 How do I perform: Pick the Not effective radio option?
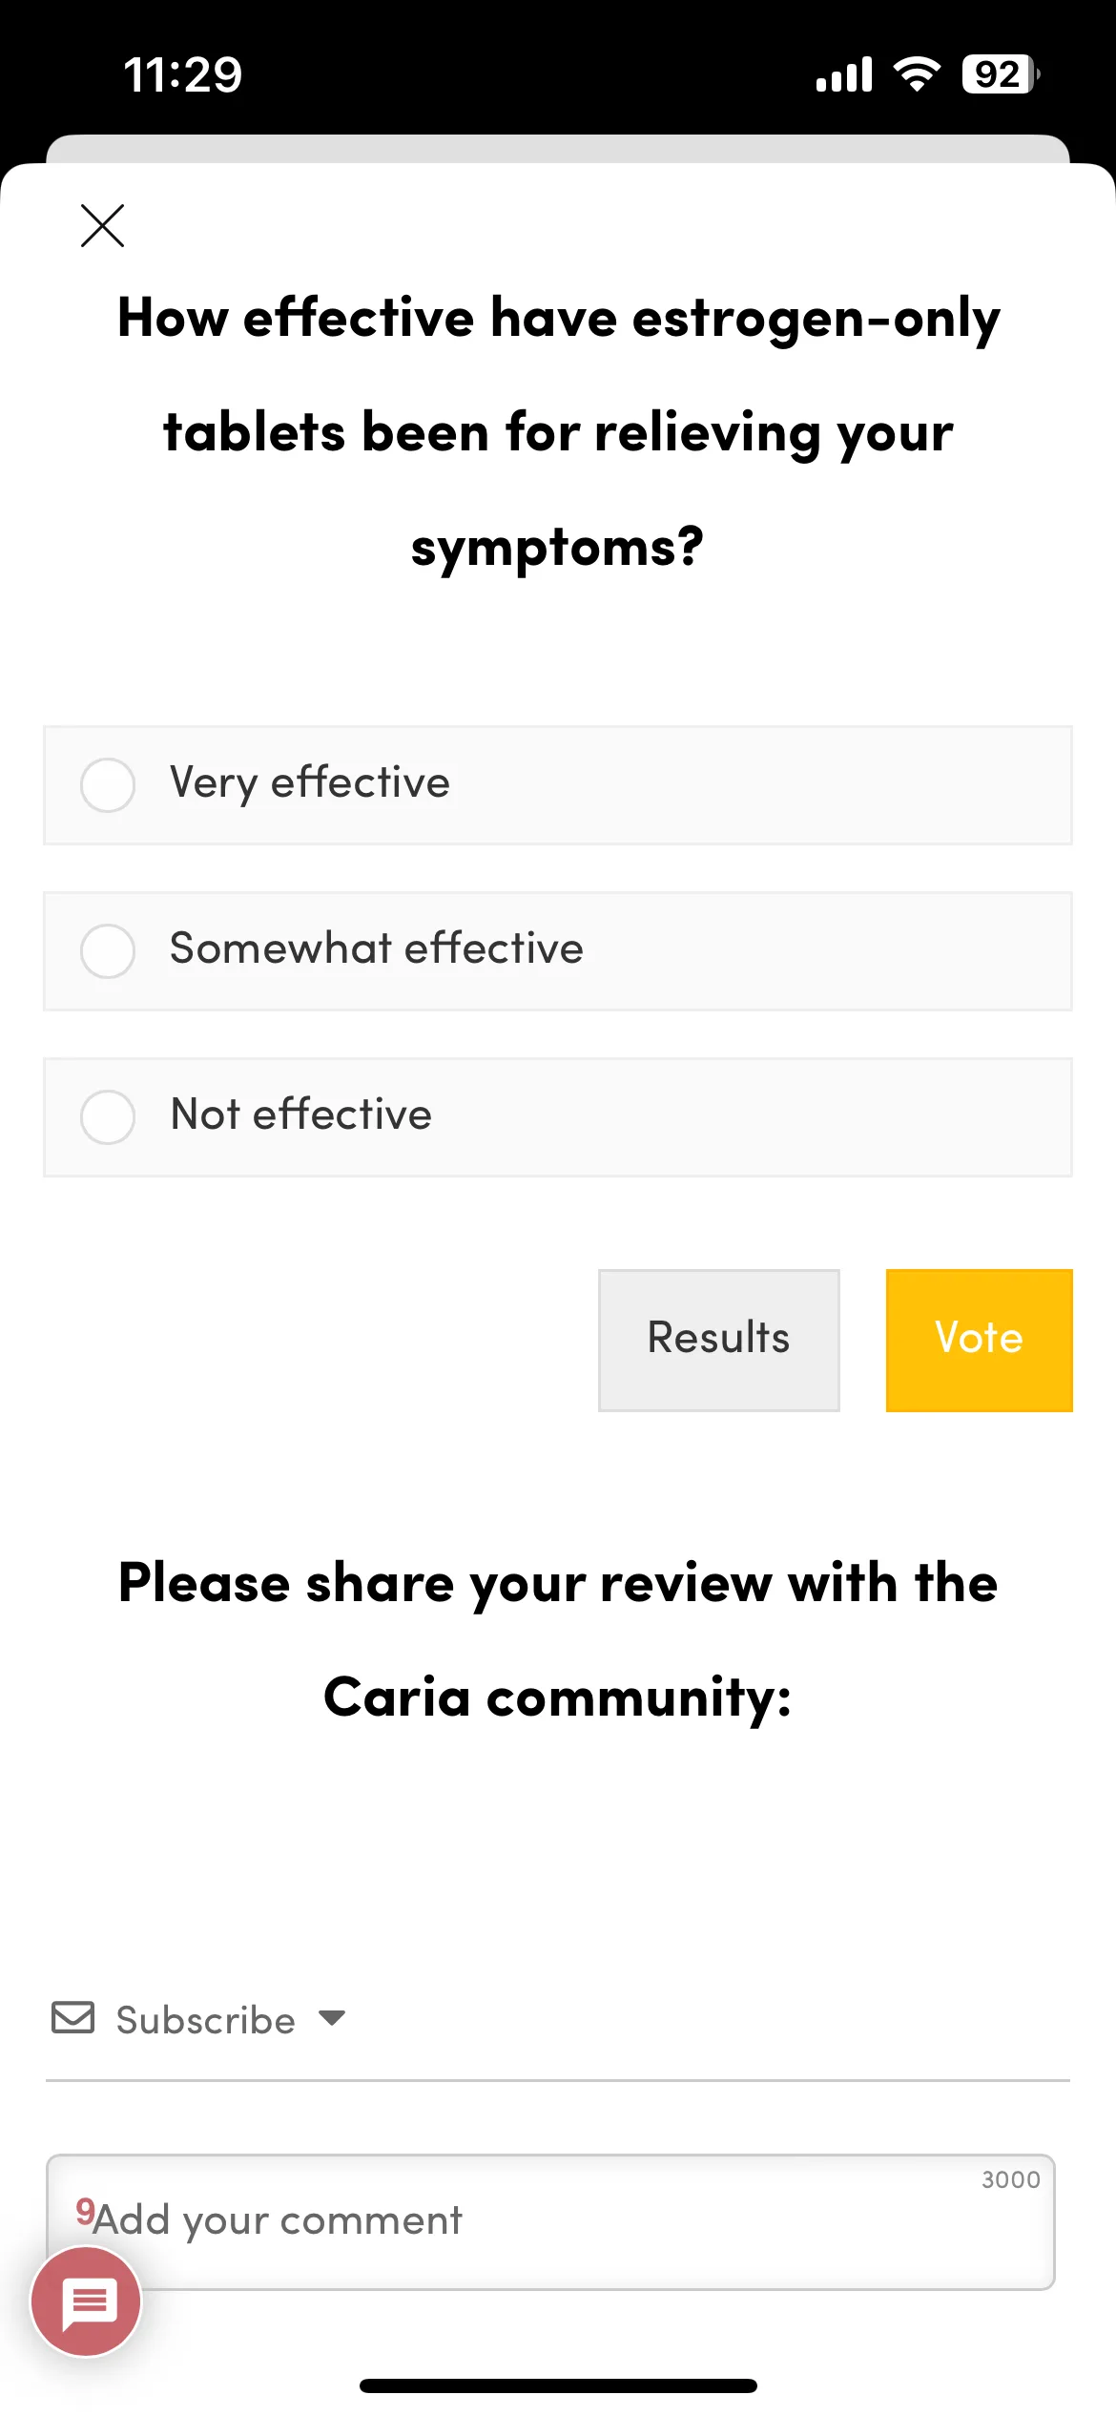pyautogui.click(x=558, y=1117)
